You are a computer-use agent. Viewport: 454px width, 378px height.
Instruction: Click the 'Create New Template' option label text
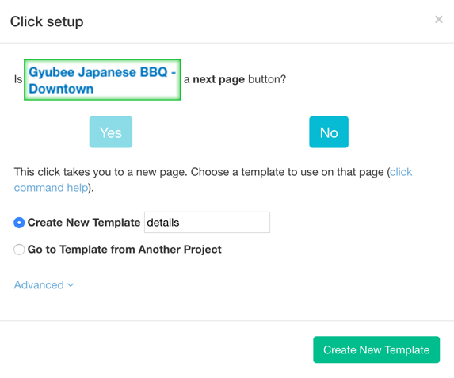point(84,223)
